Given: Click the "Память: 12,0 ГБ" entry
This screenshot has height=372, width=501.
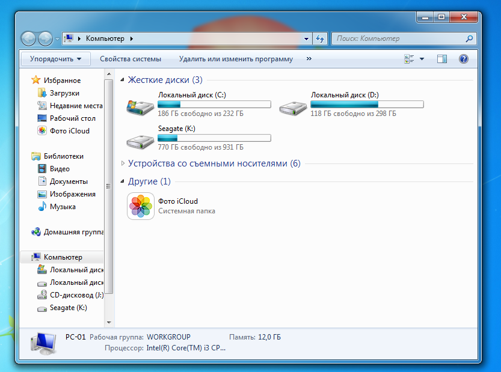Looking at the screenshot, I should (254, 337).
